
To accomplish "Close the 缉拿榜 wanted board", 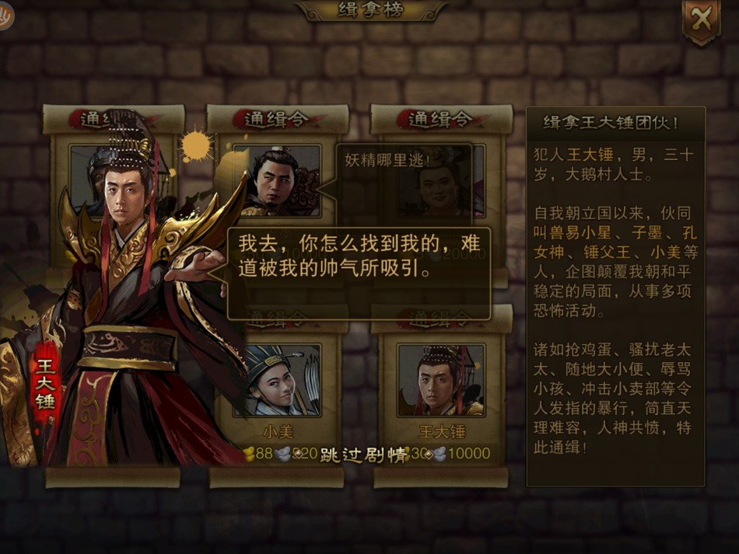I will [702, 21].
